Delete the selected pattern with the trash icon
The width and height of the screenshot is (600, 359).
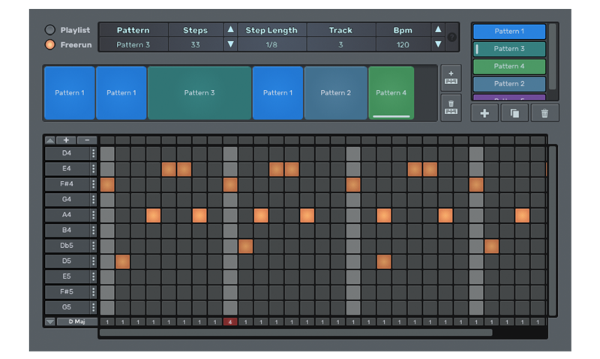[x=544, y=113]
